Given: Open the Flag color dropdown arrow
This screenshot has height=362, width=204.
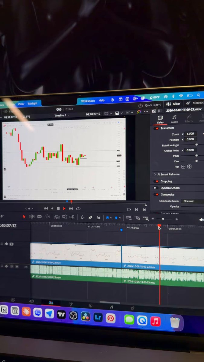Looking at the screenshot, I should 111,218.
